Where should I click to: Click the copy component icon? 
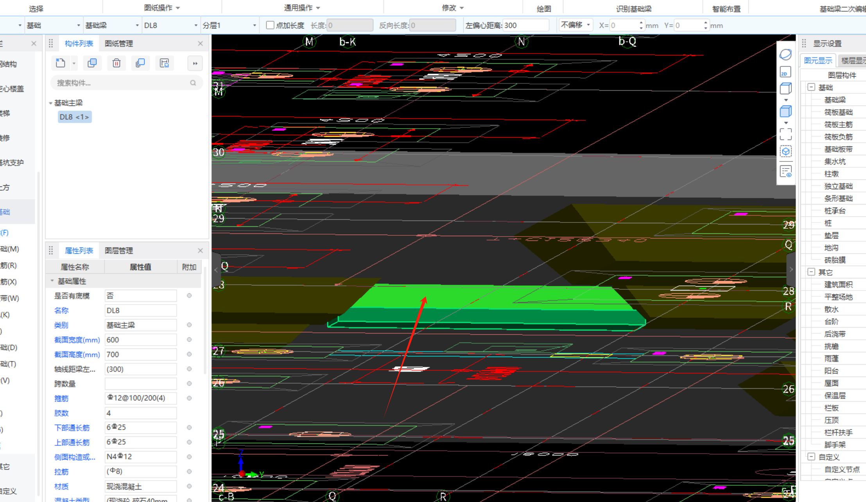click(x=92, y=63)
